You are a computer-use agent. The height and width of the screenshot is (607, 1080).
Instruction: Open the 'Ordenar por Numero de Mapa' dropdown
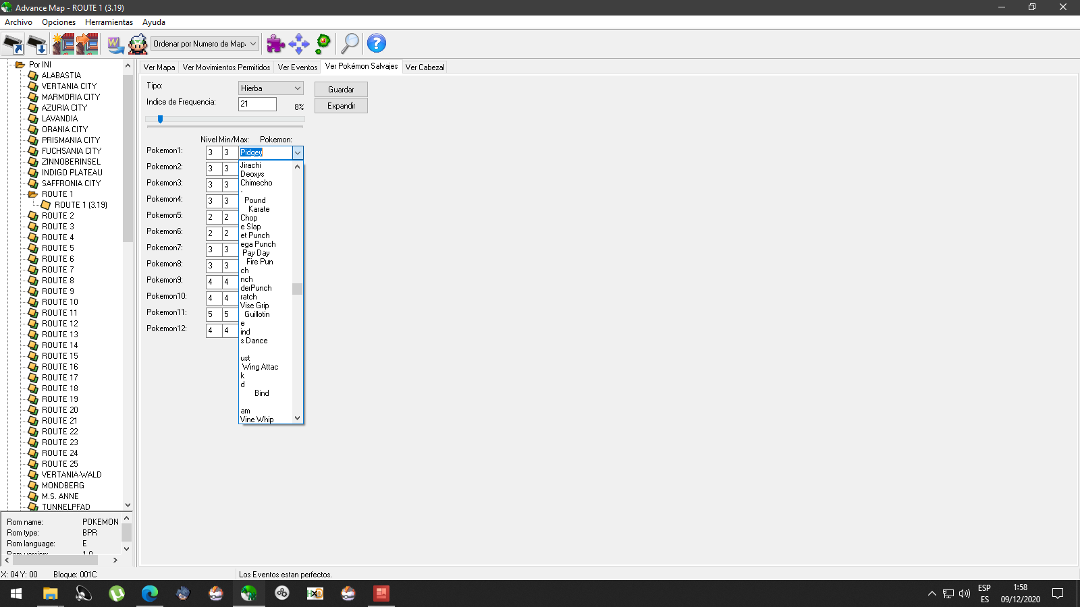coord(205,44)
